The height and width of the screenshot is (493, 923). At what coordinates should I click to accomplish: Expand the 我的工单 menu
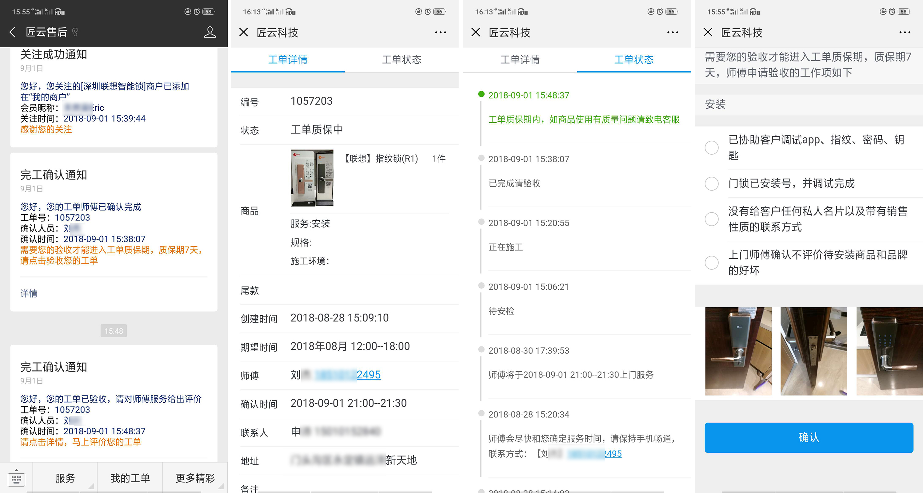click(130, 478)
